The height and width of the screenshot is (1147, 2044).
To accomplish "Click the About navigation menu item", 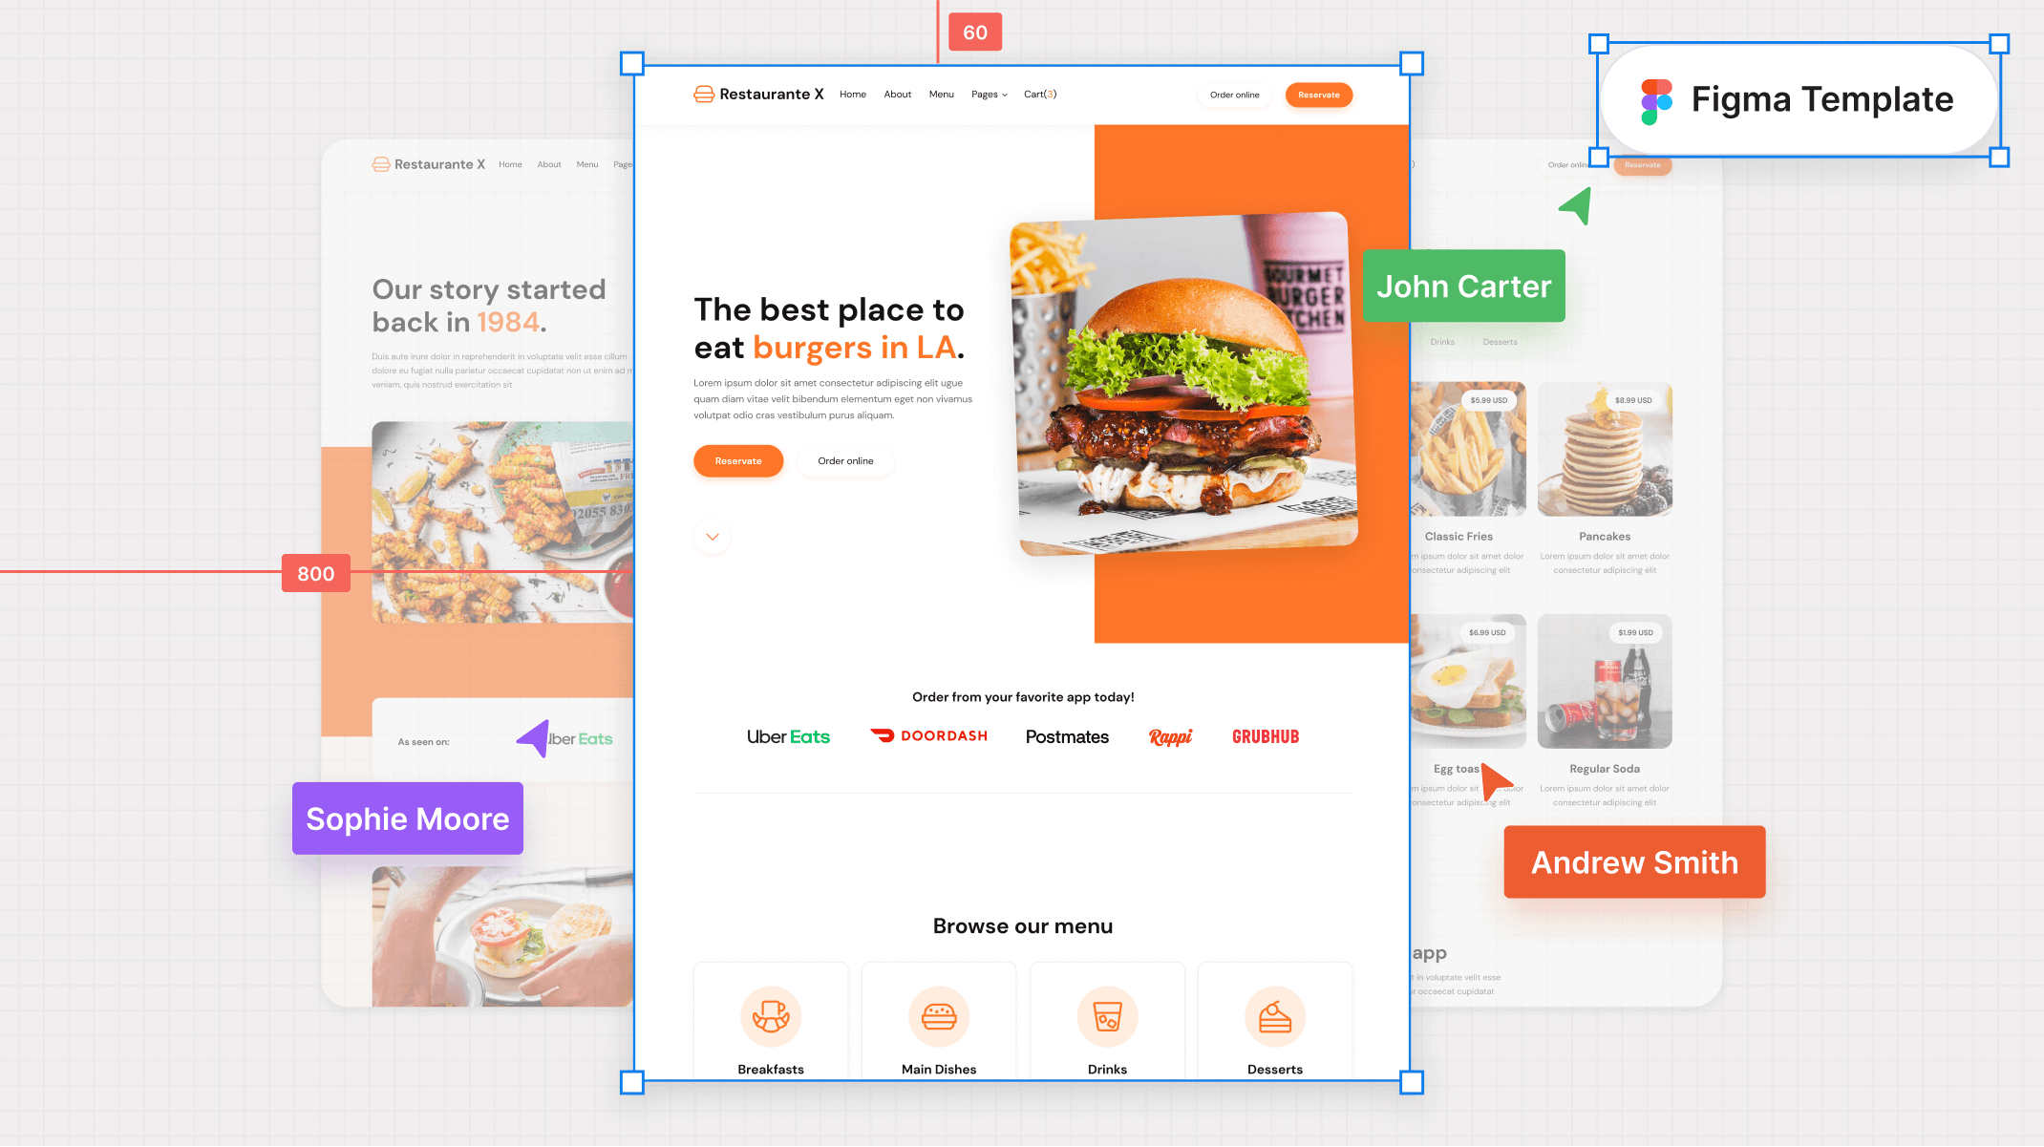I will click(897, 94).
